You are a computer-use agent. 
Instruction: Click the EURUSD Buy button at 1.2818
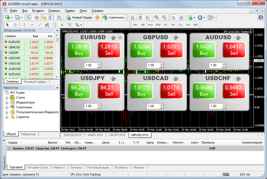(x=79, y=49)
